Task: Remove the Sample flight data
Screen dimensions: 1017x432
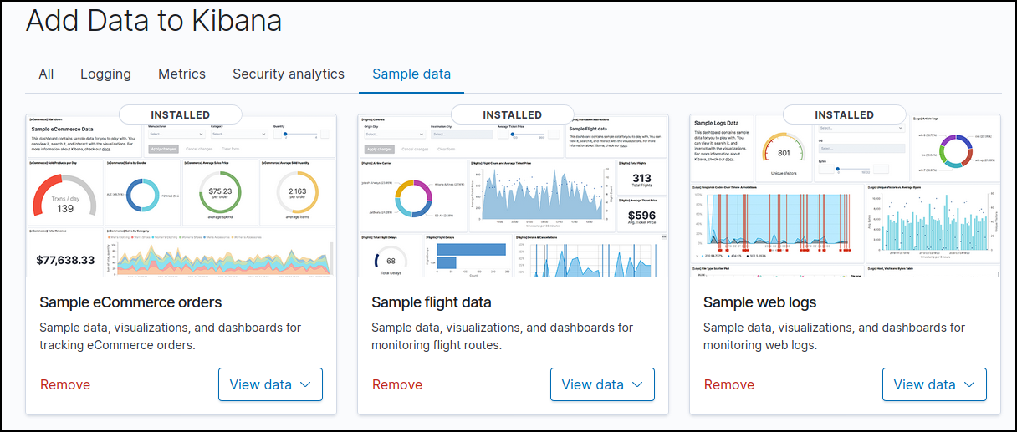Action: pos(397,384)
